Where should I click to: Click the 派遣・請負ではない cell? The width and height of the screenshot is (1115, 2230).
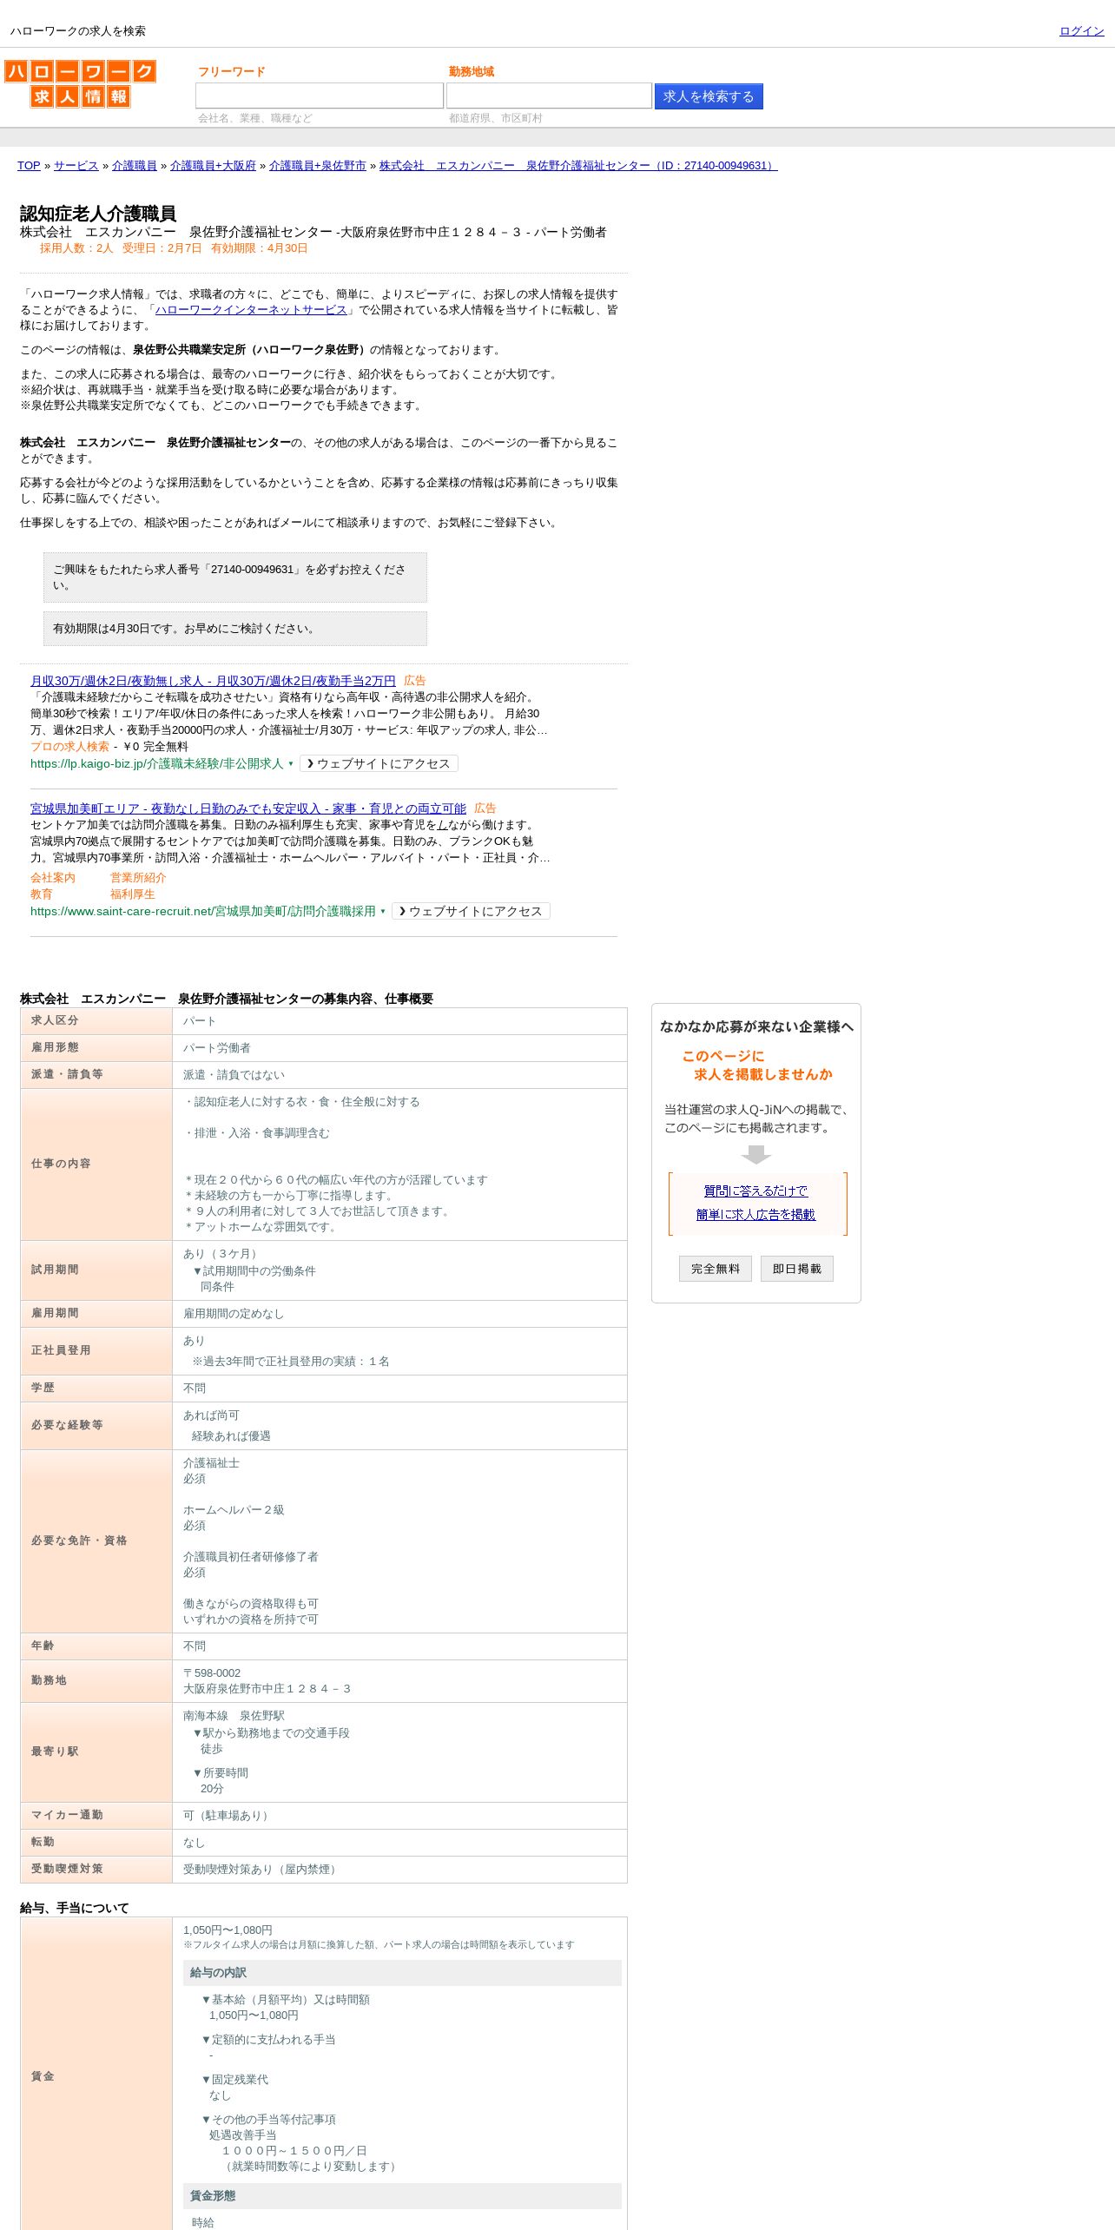(399, 1075)
